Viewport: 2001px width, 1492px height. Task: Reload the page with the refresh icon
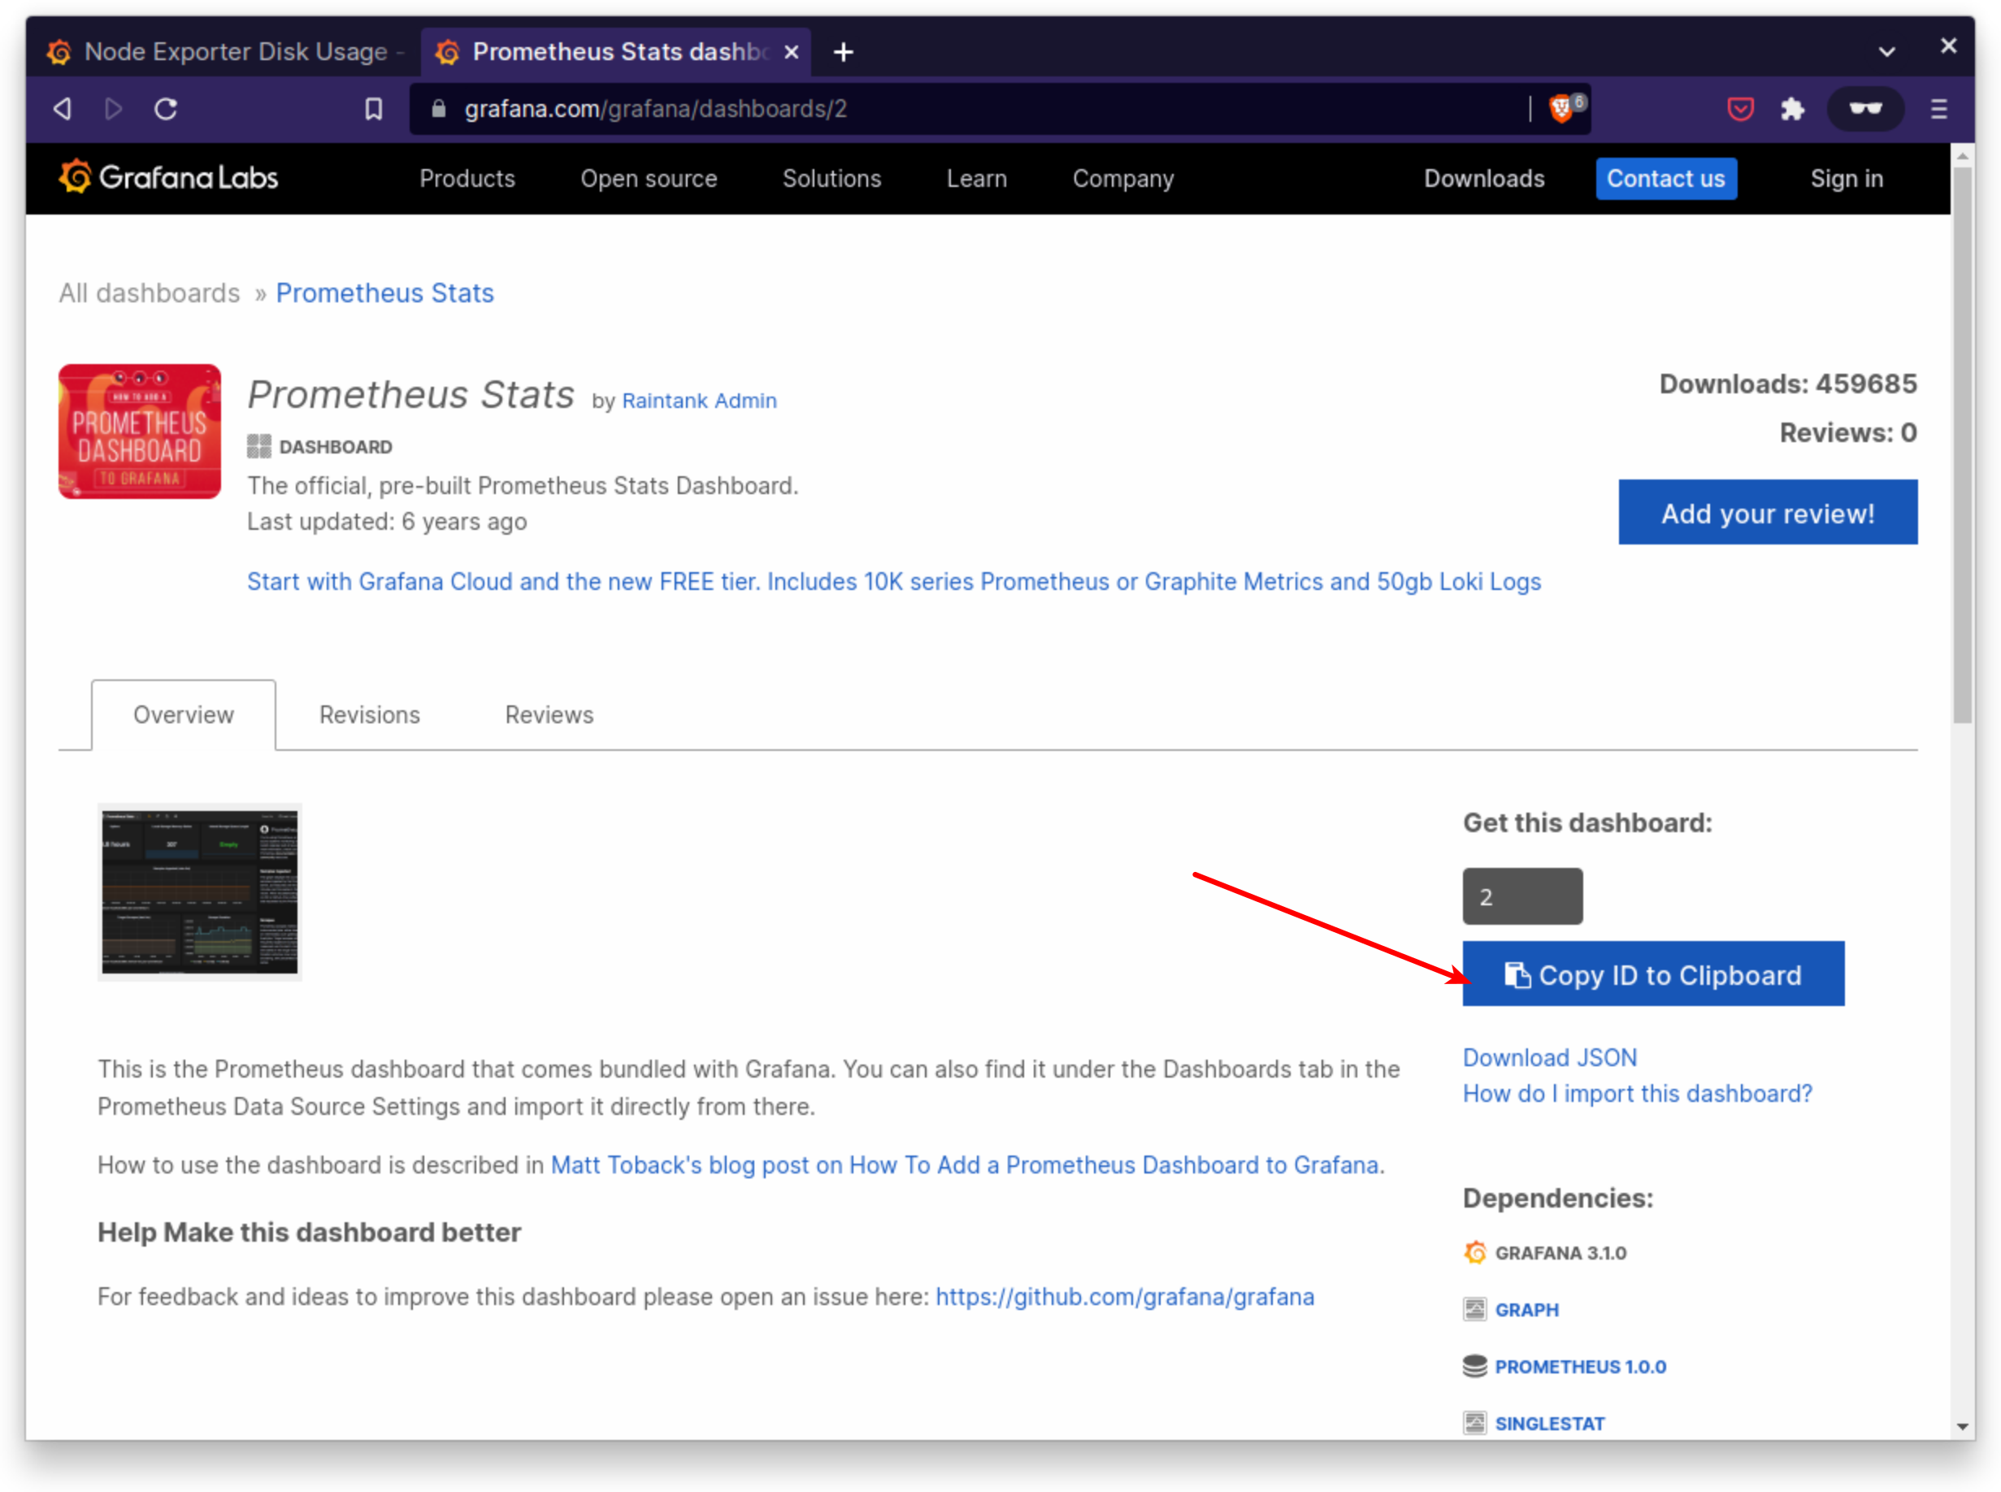point(165,109)
